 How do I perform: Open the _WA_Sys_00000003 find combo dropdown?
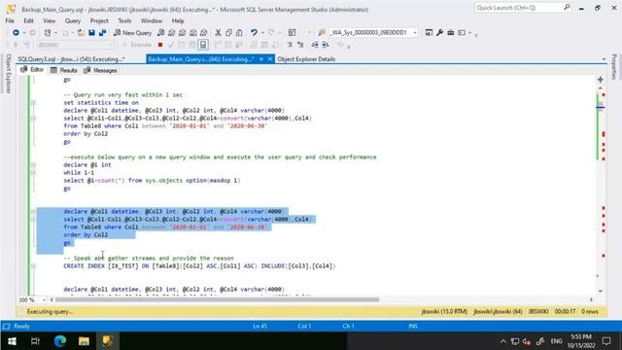coord(415,32)
